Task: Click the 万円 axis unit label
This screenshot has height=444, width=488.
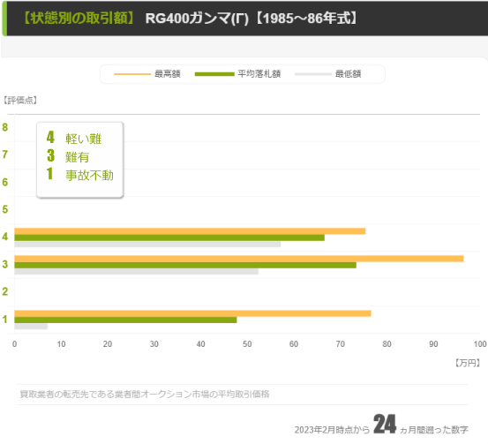Action: point(467,363)
